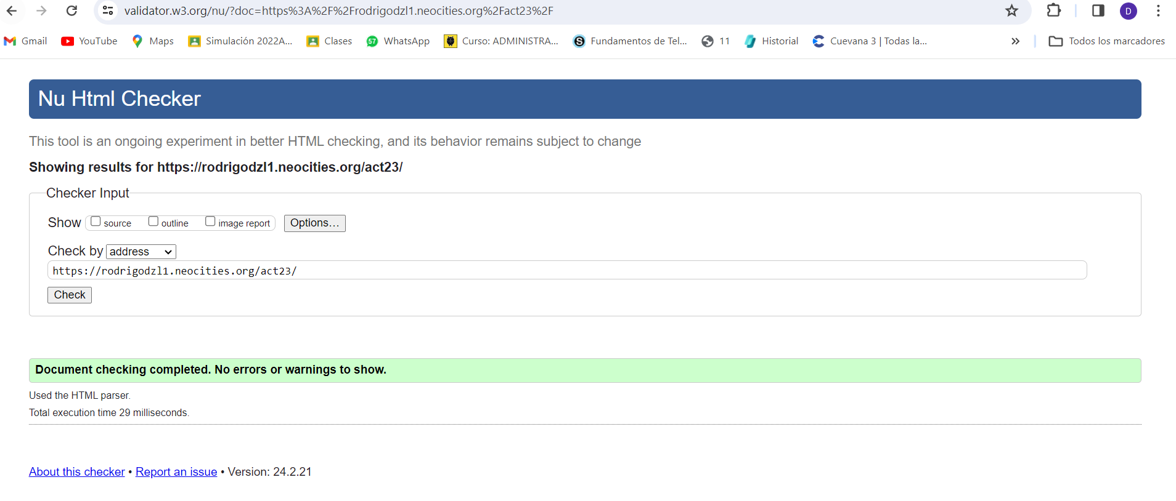Click the Total execution time text

[x=109, y=412]
